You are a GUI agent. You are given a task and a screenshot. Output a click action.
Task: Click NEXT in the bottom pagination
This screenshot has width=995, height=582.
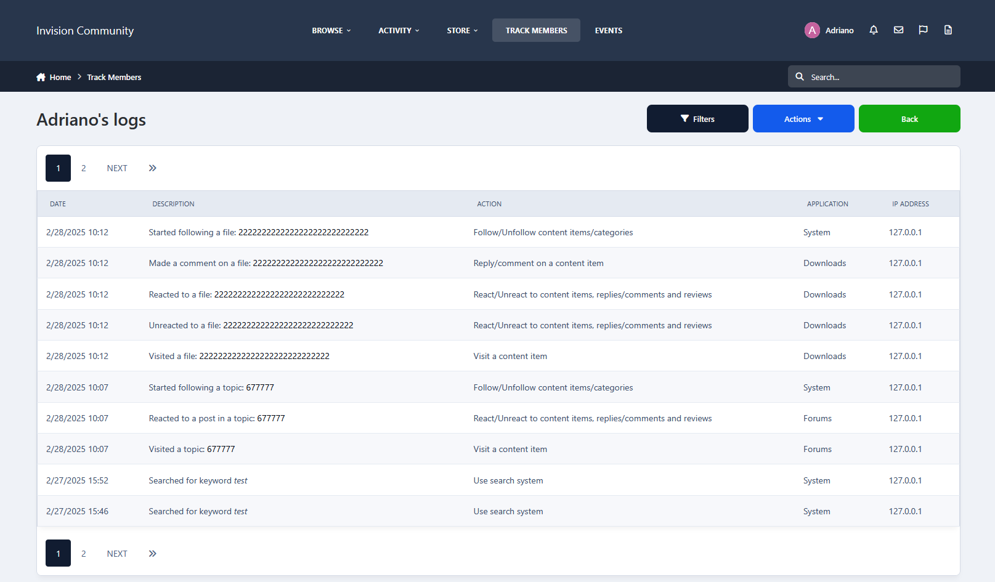click(117, 554)
